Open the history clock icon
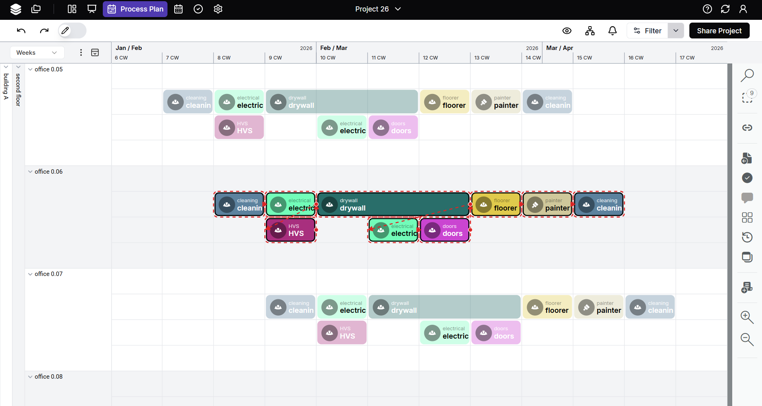 coord(747,237)
